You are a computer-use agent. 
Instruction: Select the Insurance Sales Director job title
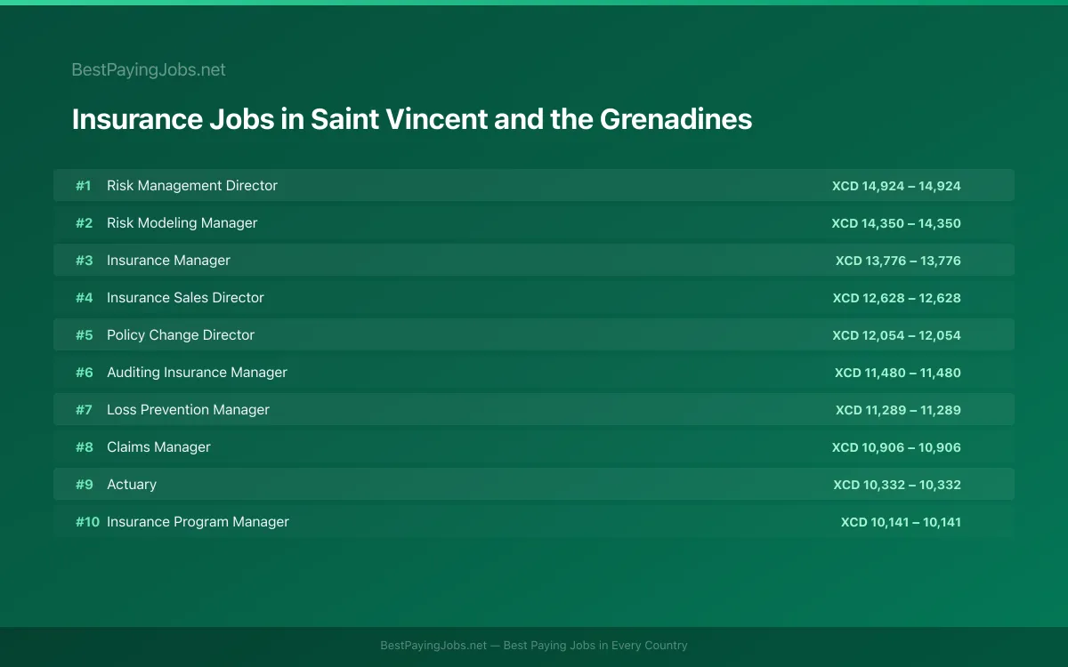point(185,298)
